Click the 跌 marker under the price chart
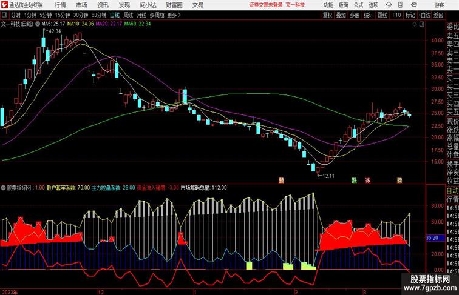Screen dimensions: 459x295 tap(354, 181)
